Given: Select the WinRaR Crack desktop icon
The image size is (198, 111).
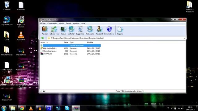Looking at the screenshot, I should pos(21,67).
